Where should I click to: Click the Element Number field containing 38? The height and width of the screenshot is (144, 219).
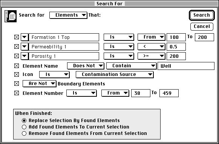coord(141,93)
